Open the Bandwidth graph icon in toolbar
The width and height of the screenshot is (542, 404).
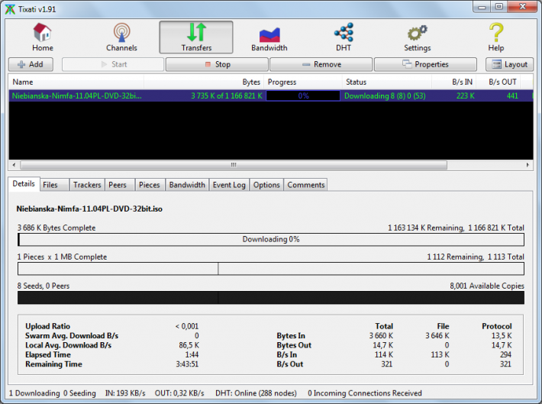click(269, 37)
